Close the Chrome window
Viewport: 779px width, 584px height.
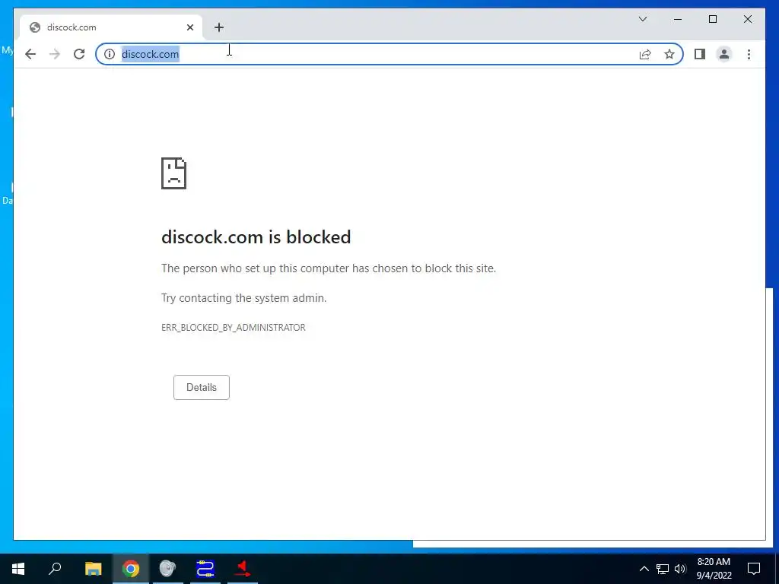(747, 19)
